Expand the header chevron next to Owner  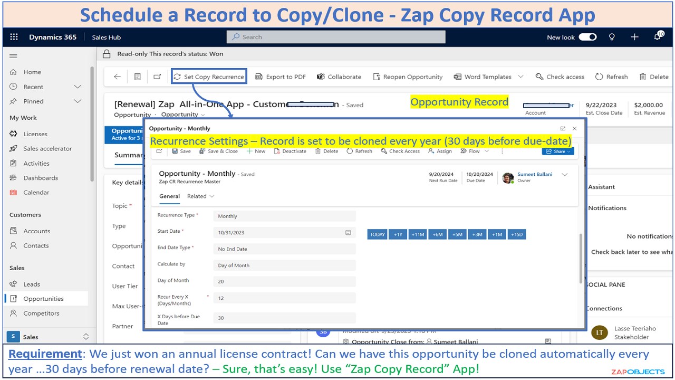tap(565, 175)
